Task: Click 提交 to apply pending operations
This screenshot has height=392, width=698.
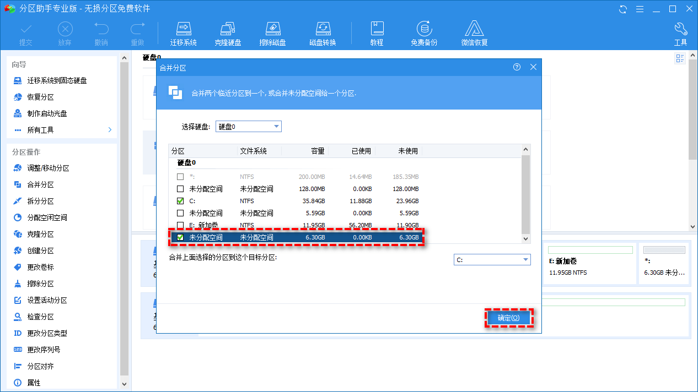Action: 25,32
